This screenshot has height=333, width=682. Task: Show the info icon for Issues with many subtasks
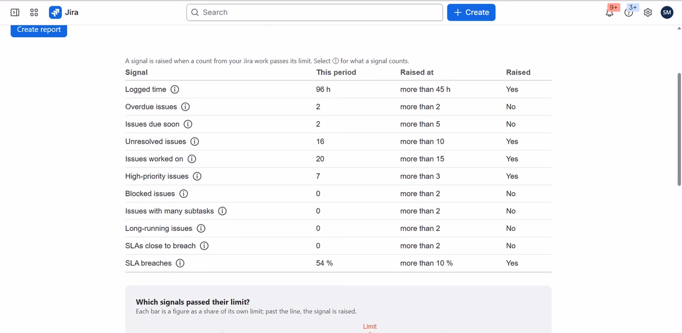222,211
